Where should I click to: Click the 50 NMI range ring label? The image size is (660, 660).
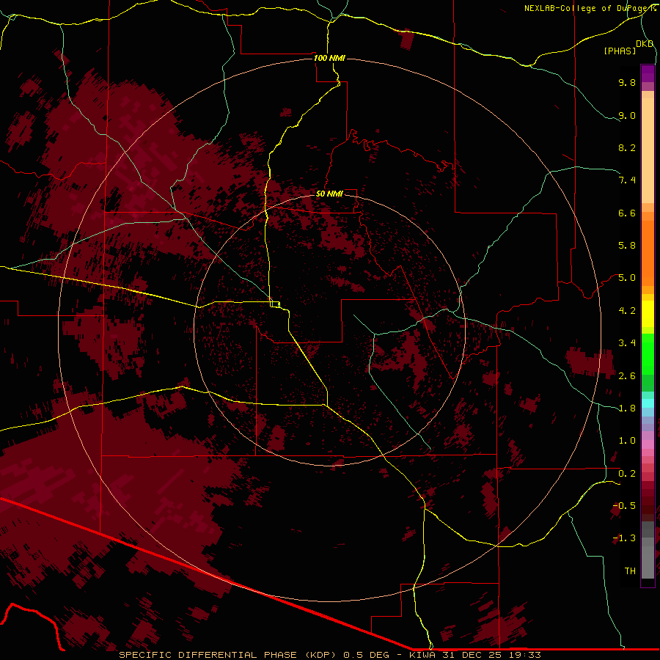pos(329,194)
